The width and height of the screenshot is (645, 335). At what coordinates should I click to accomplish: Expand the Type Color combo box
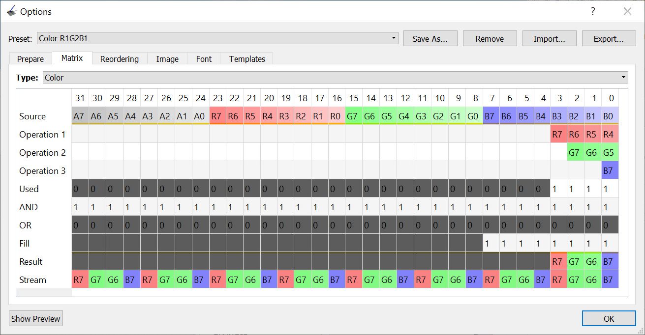tap(336, 78)
